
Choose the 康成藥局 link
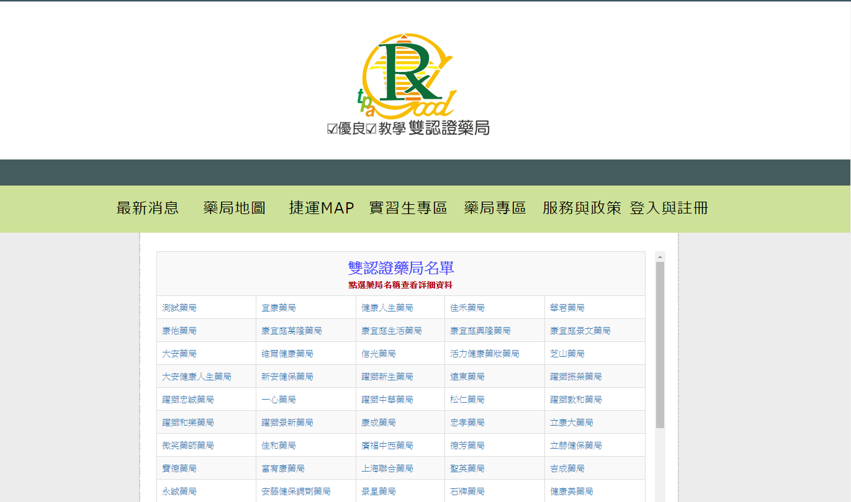click(379, 423)
